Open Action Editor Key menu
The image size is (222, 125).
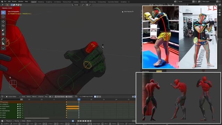pyautogui.click(x=46, y=97)
